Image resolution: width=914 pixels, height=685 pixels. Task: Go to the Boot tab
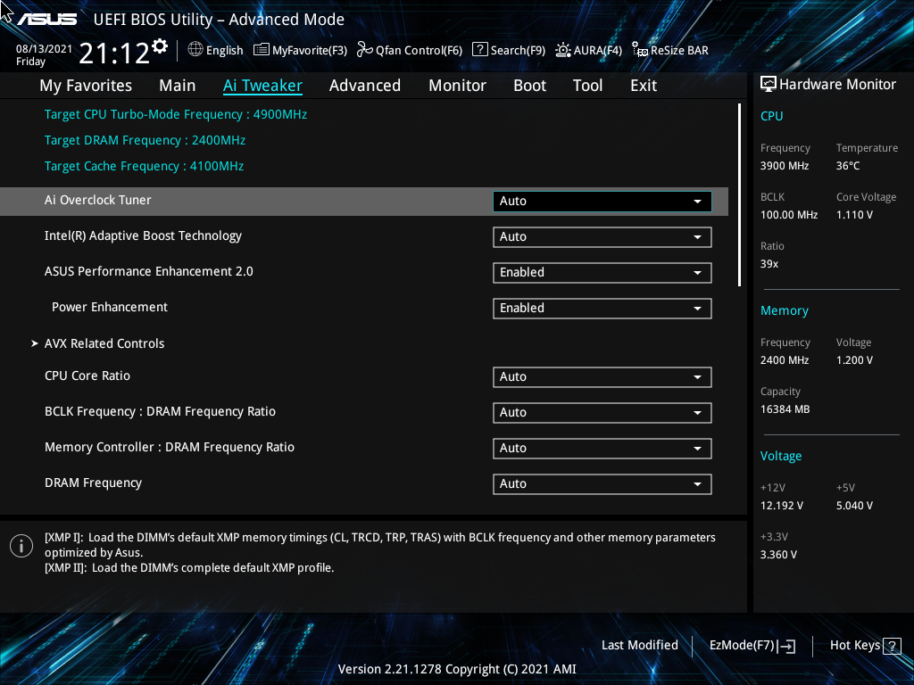tap(530, 86)
